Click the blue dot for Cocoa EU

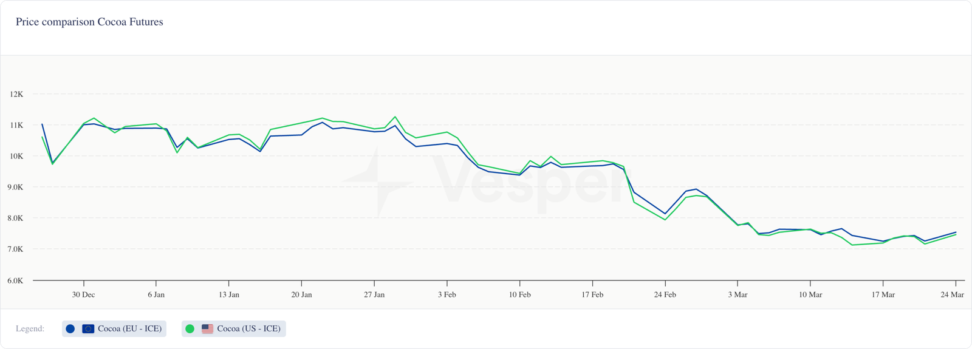(x=70, y=328)
